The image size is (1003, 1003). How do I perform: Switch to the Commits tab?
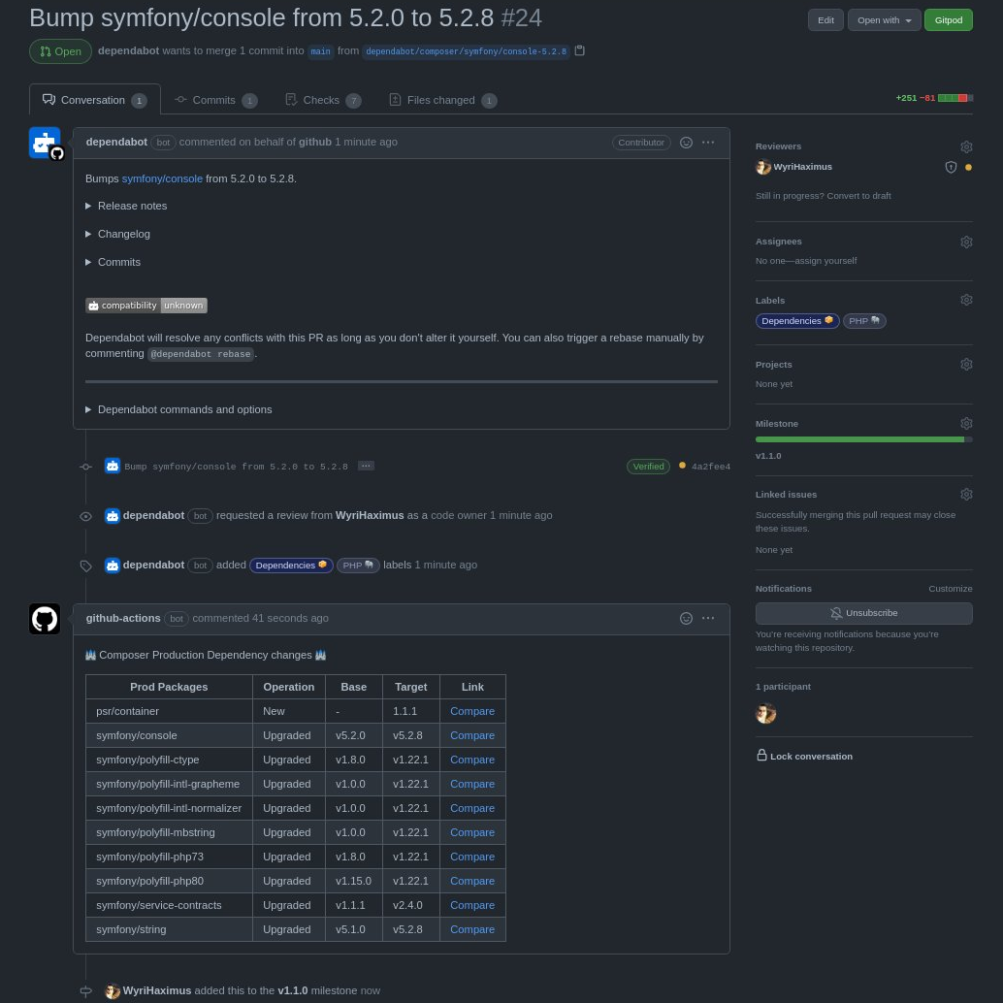point(215,101)
